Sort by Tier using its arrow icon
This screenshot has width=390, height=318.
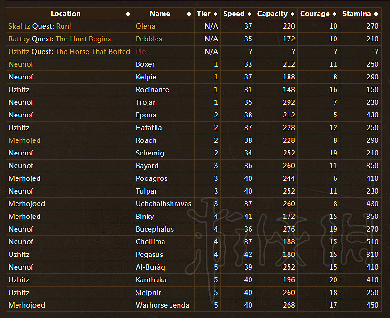pyautogui.click(x=215, y=14)
